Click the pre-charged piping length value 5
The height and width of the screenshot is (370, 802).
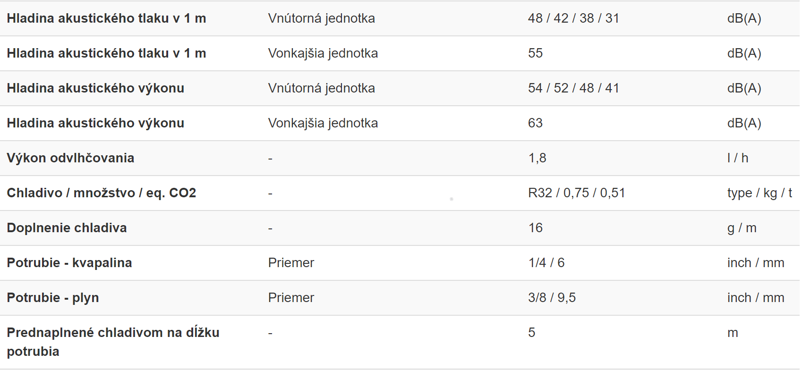point(531,333)
